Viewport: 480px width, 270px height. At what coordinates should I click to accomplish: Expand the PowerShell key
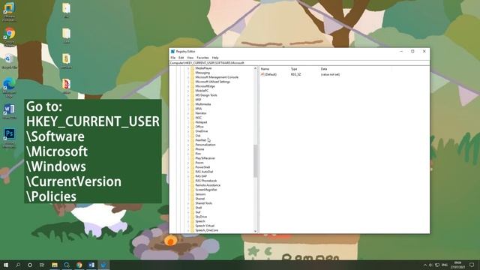pos(188,167)
